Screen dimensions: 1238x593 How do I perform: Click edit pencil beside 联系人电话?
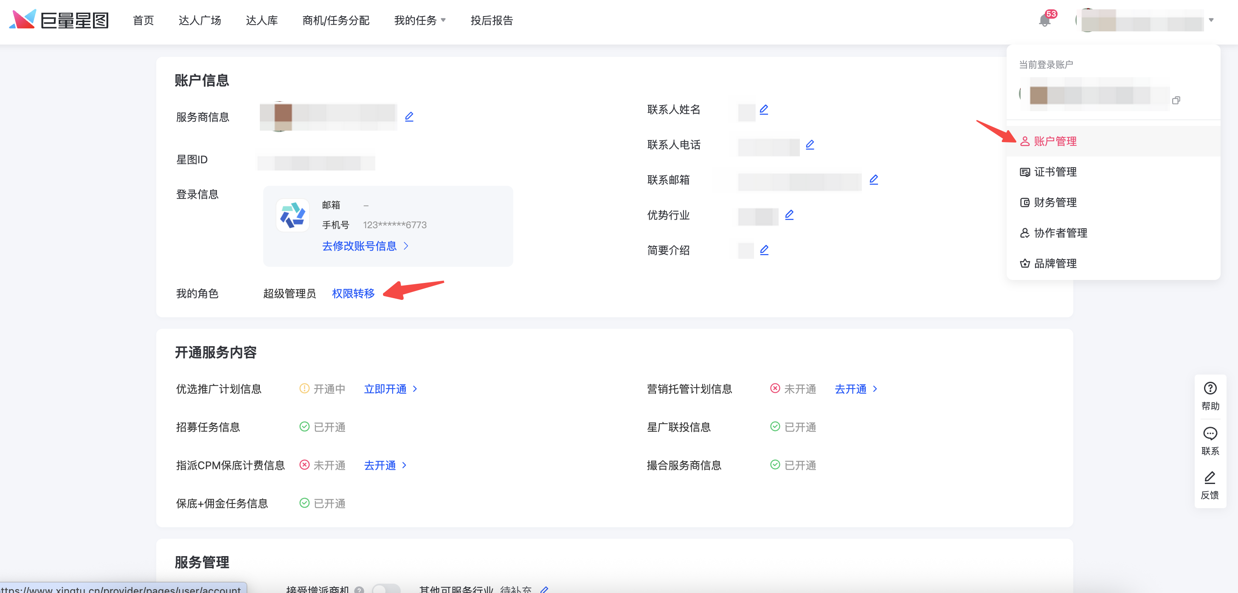click(x=810, y=145)
